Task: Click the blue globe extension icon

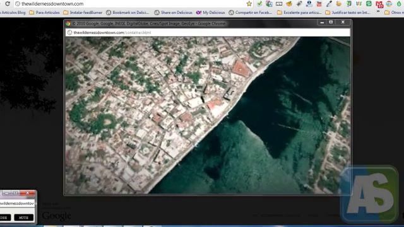Action: click(x=309, y=4)
